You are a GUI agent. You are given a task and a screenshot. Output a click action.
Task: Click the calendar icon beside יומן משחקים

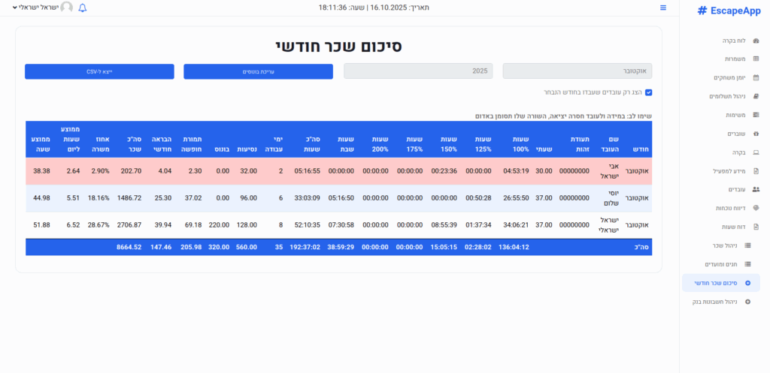pyautogui.click(x=756, y=77)
